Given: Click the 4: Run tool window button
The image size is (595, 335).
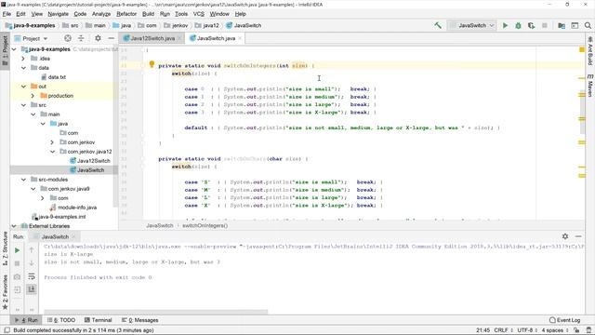Looking at the screenshot, I should [x=26, y=320].
